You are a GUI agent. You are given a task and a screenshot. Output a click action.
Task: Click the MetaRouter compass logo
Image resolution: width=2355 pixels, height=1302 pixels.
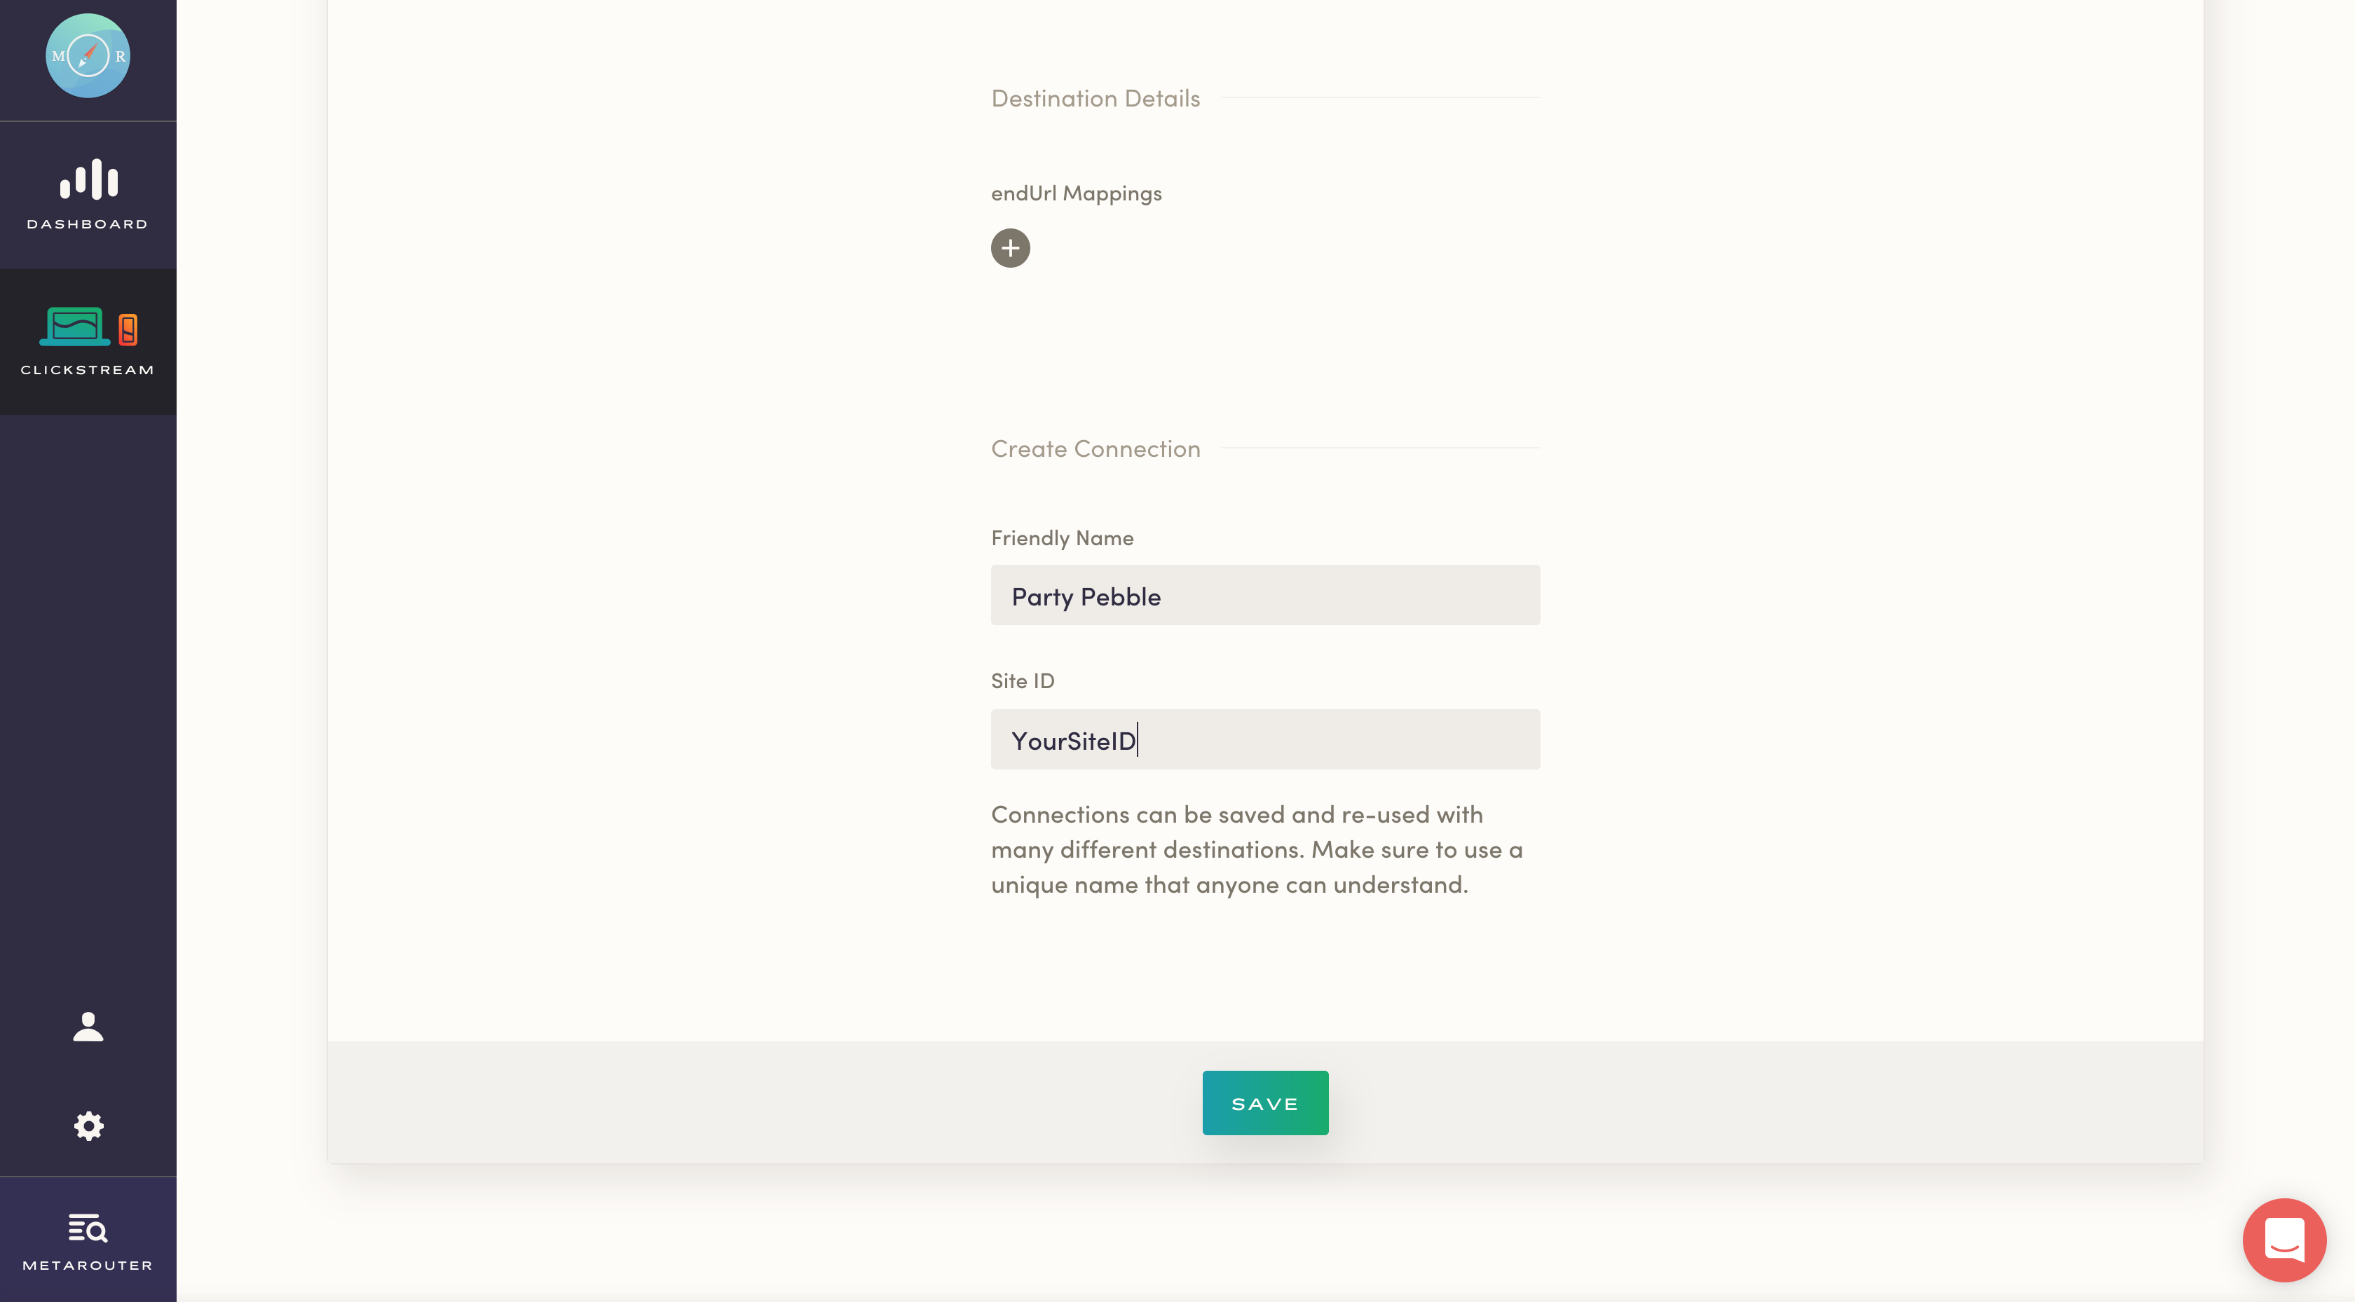coord(88,56)
